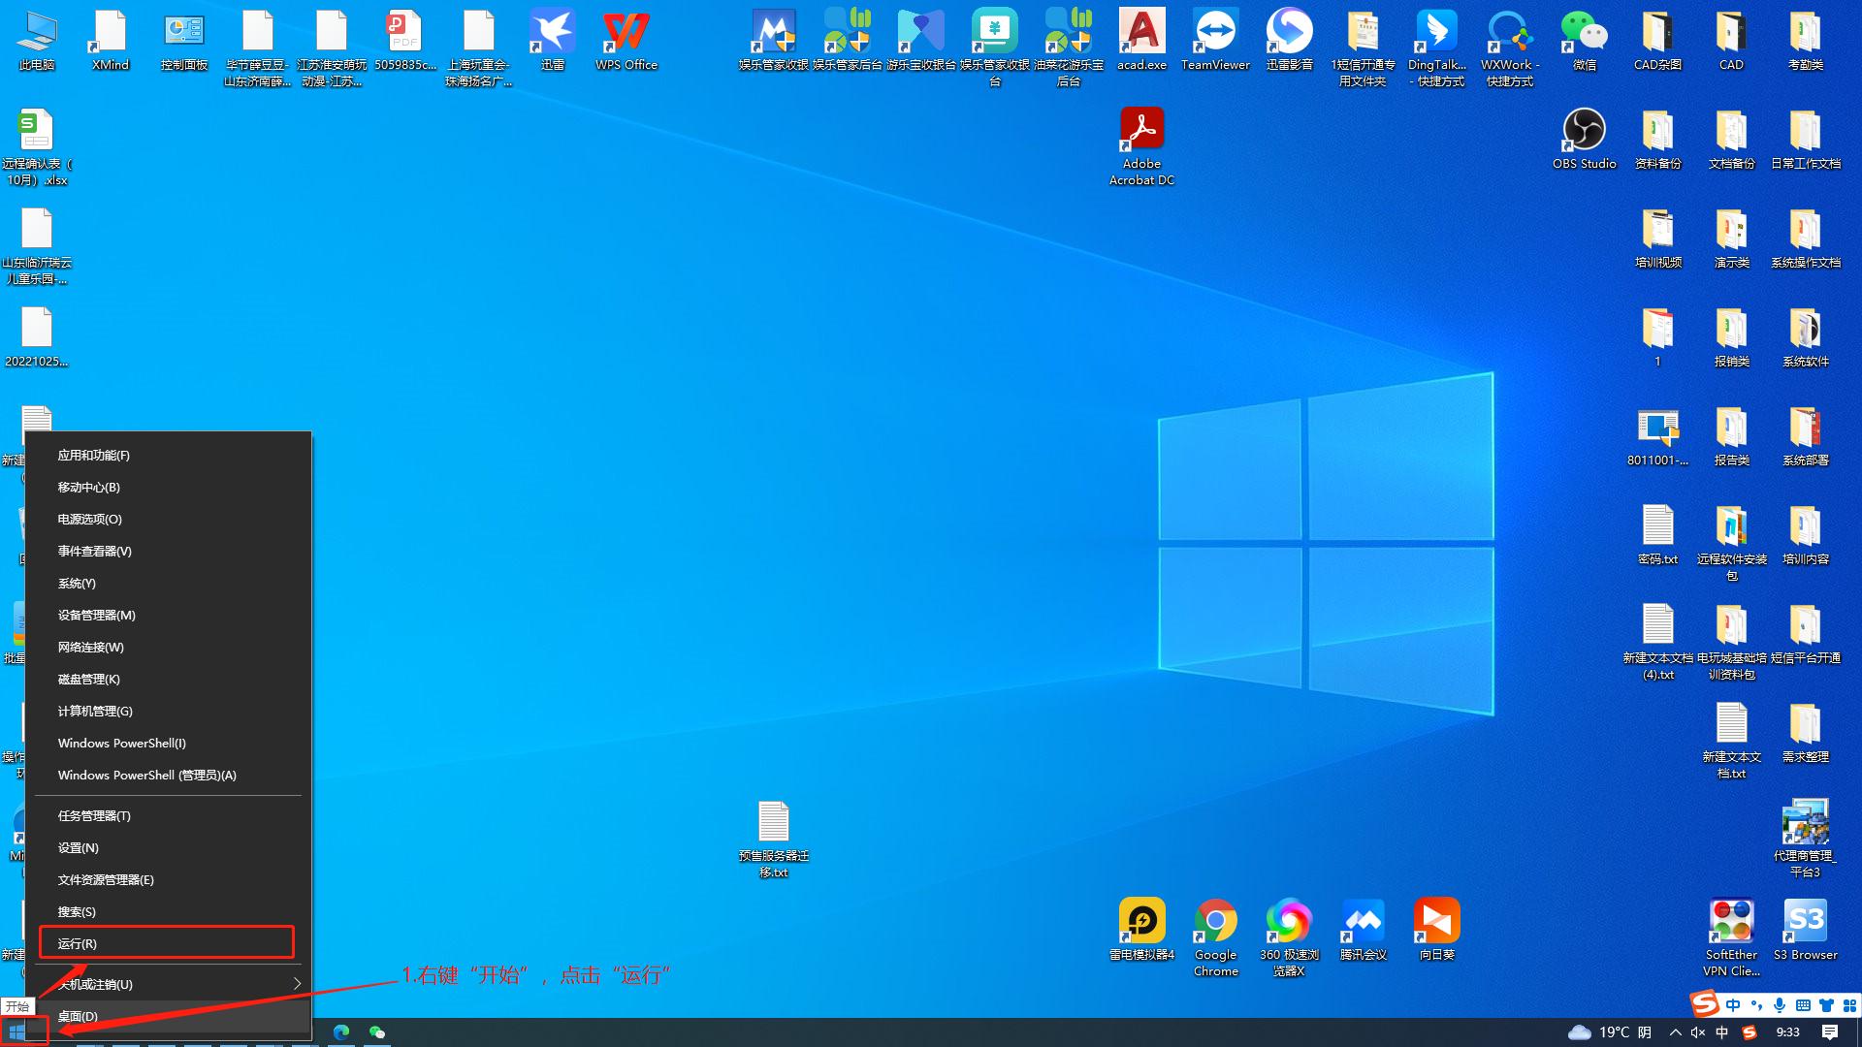Open the S3 Browser shortcut
This screenshot has height=1047, width=1862.
pyautogui.click(x=1806, y=931)
